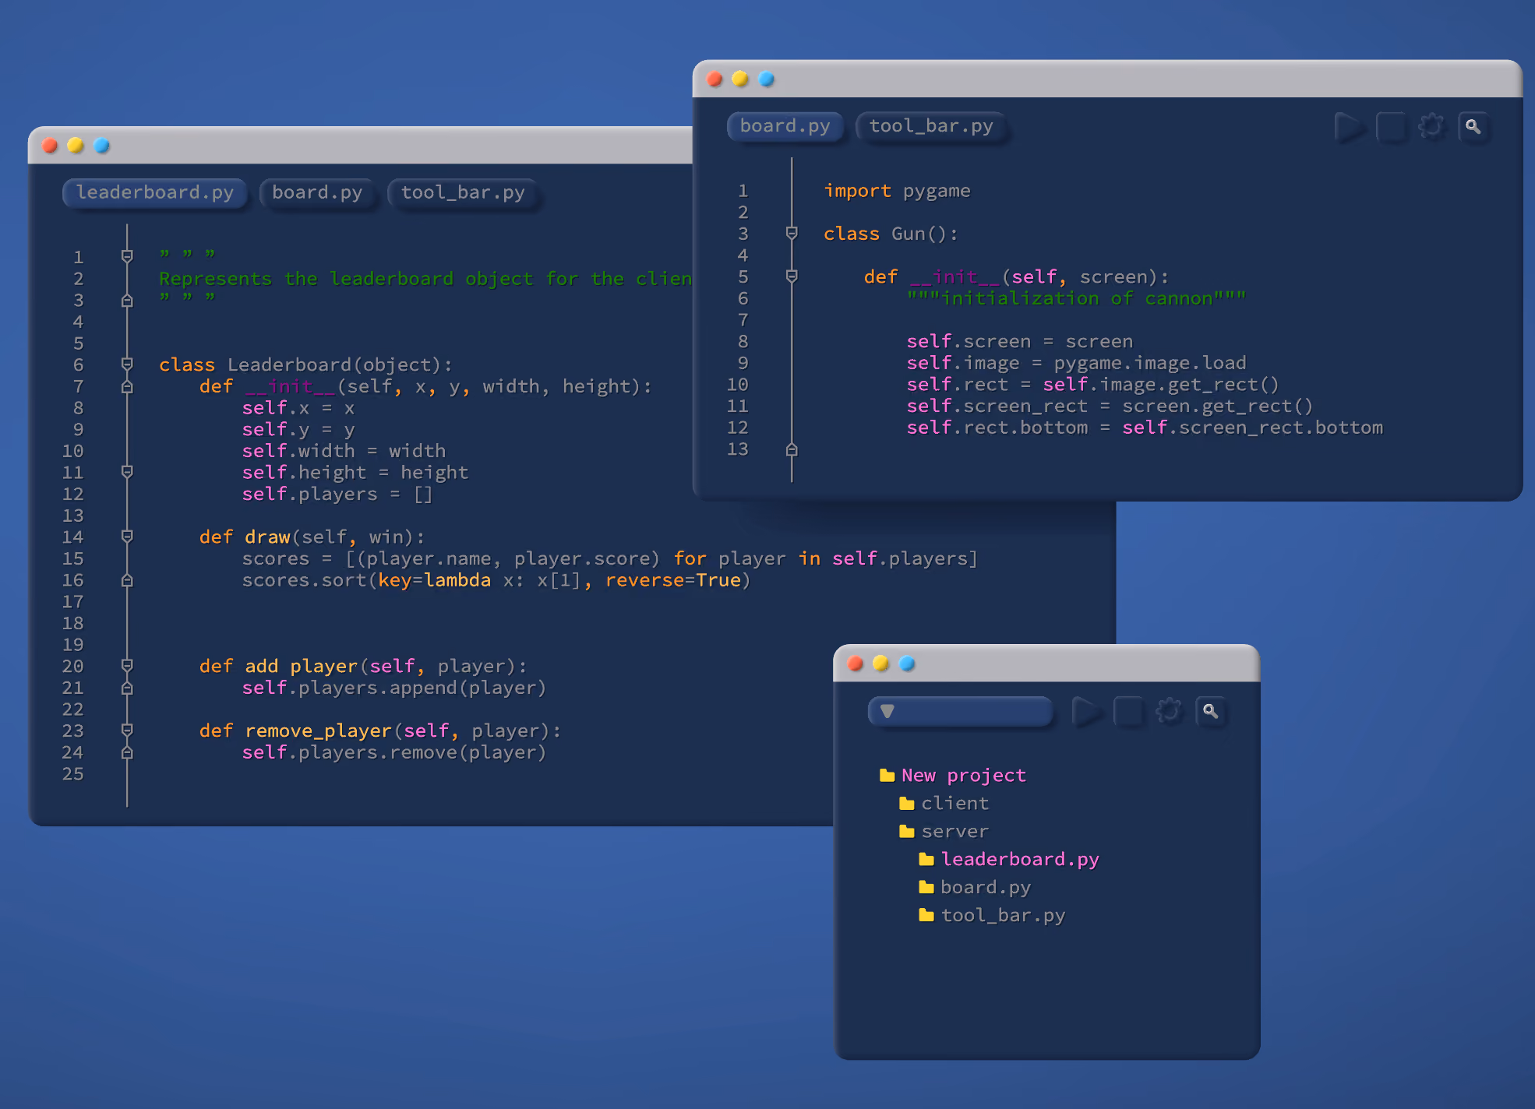The image size is (1535, 1109).
Task: Click the folder icon next to New project
Action: (x=887, y=775)
